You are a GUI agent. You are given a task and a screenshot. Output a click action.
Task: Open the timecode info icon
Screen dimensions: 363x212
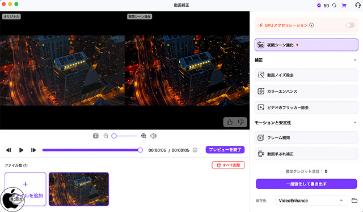[195, 150]
